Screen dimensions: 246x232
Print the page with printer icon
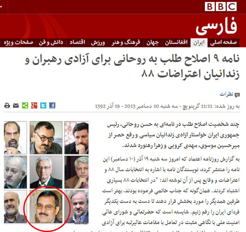pyautogui.click(x=7, y=105)
